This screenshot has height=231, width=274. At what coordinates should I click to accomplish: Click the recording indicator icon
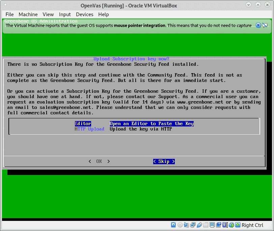coord(218,225)
